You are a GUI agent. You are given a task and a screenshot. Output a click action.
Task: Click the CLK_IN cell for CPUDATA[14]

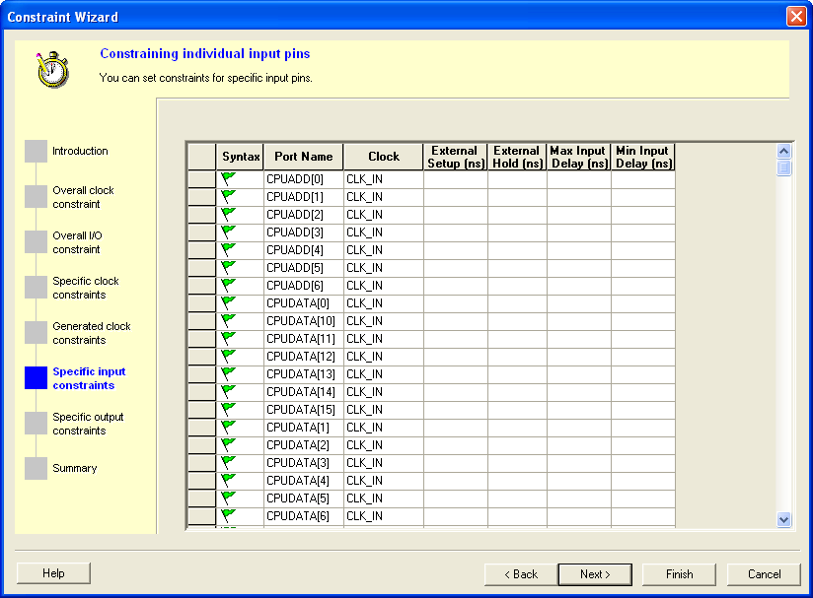(x=384, y=392)
